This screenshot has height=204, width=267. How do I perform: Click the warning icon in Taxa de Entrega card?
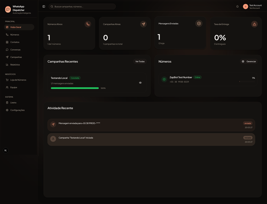point(254,24)
